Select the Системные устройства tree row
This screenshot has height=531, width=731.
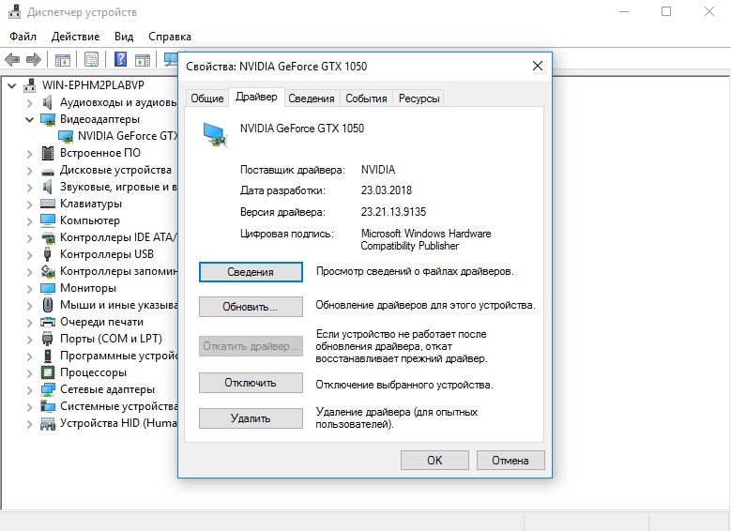click(109, 406)
